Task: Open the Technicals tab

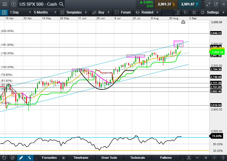Action: click(137, 158)
